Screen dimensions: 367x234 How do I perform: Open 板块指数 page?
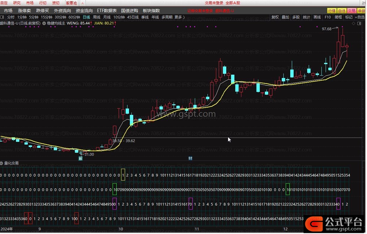151,11
